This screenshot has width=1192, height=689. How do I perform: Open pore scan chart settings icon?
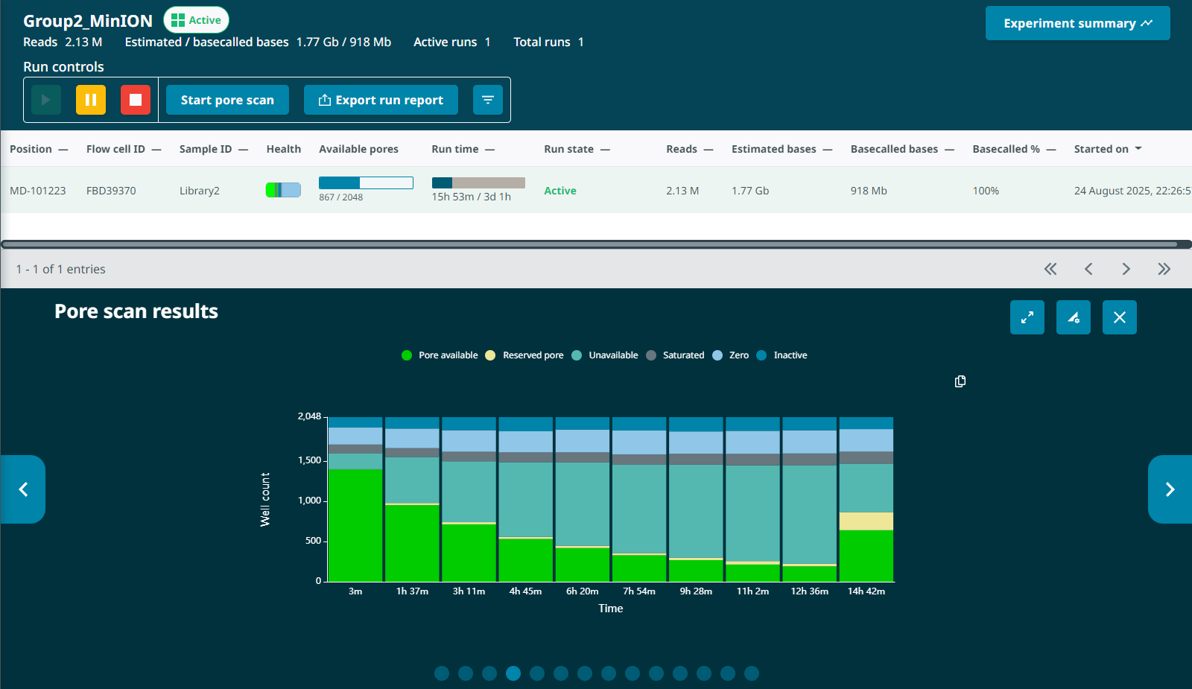click(1073, 317)
